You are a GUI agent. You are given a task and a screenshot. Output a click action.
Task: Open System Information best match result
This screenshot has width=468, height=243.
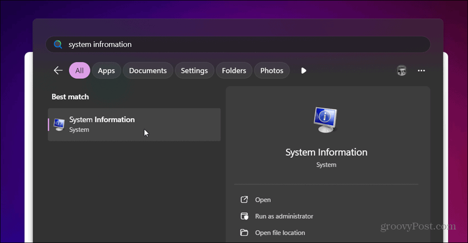click(x=134, y=125)
